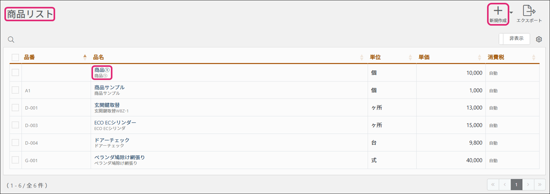Click the 新規作成 plus icon
This screenshot has height=194, width=550.
click(498, 11)
